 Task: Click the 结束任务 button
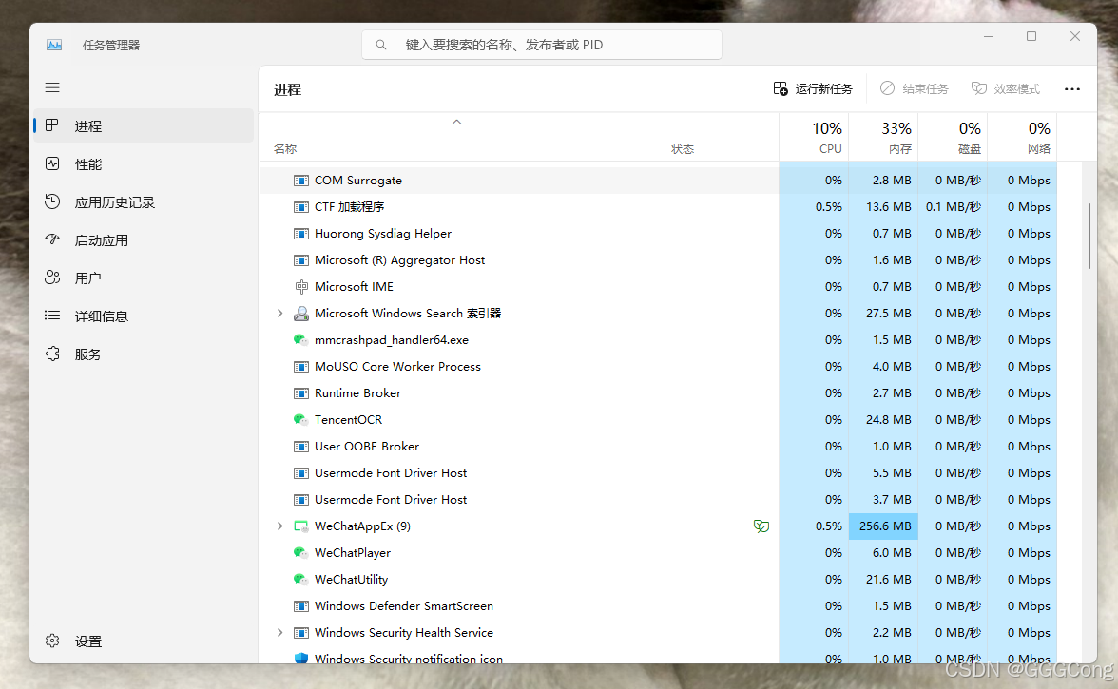click(915, 88)
